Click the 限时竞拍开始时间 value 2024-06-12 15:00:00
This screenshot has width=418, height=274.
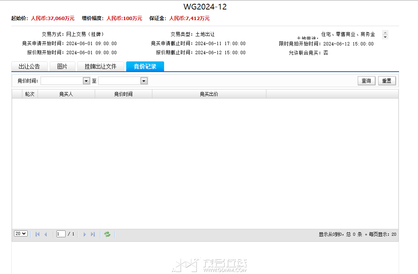point(348,44)
